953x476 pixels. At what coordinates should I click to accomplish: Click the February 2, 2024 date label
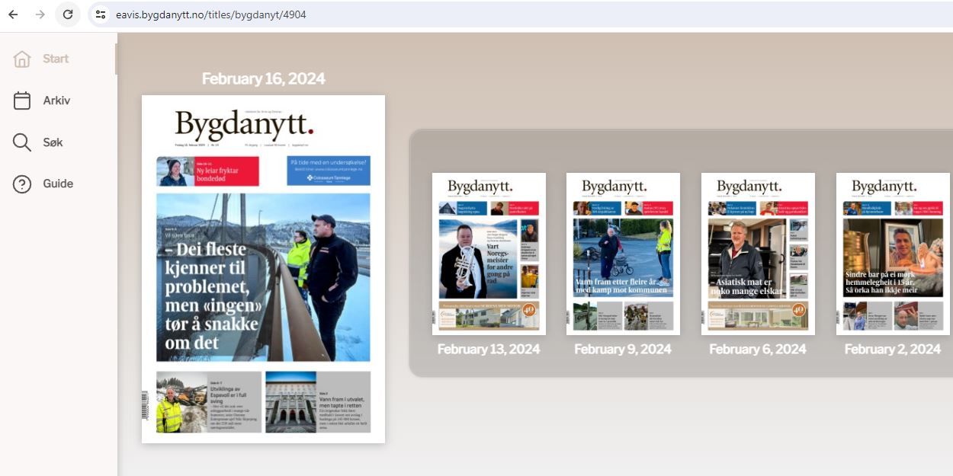pos(893,349)
